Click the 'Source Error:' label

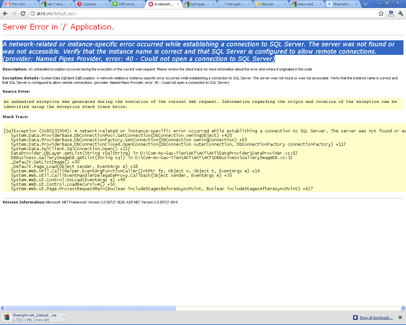16,91
